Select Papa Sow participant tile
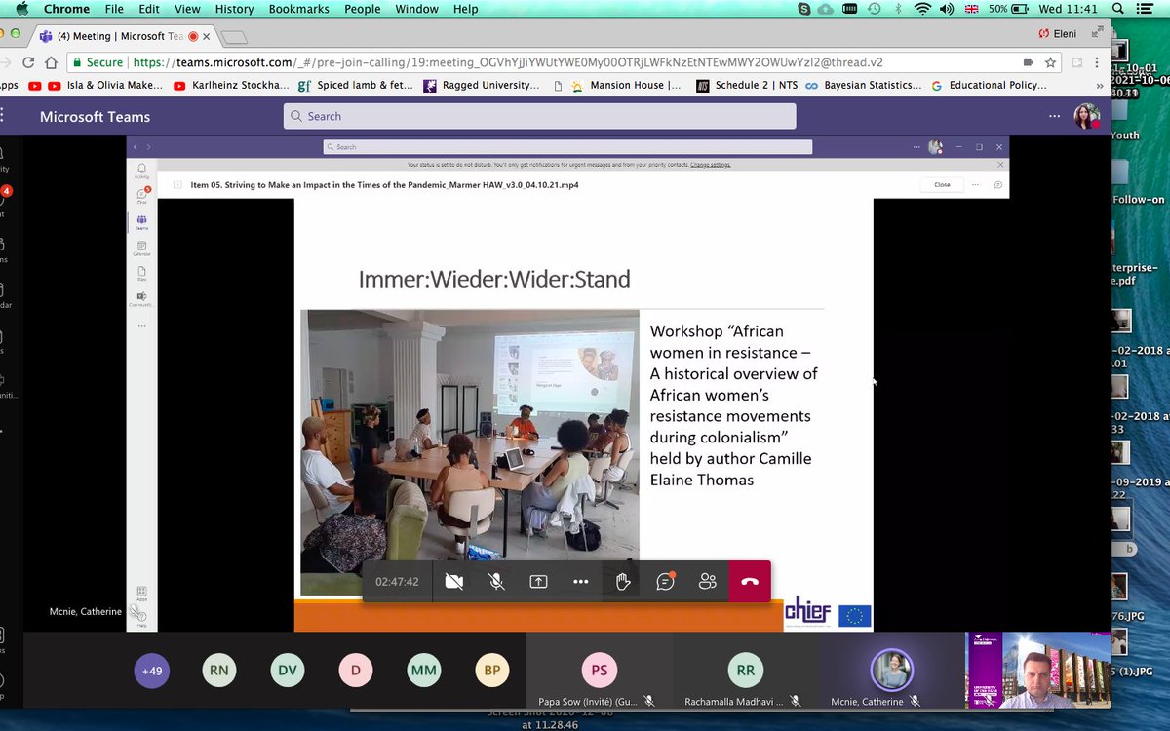1170x731 pixels. 600,671
